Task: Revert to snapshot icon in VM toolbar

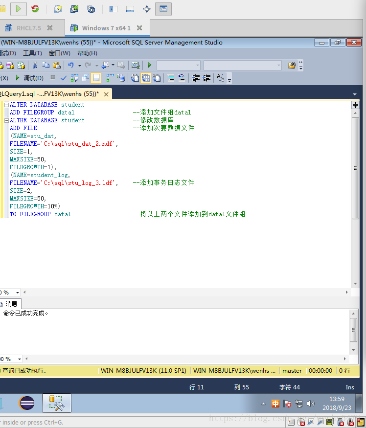Action: pos(74,9)
